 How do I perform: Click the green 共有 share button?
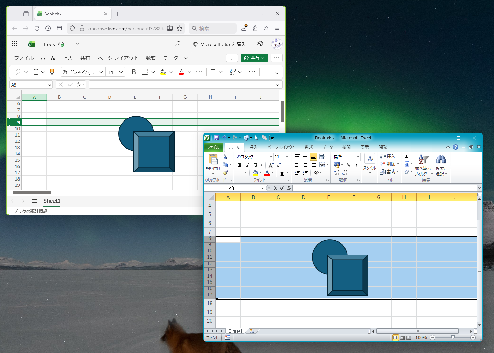254,58
